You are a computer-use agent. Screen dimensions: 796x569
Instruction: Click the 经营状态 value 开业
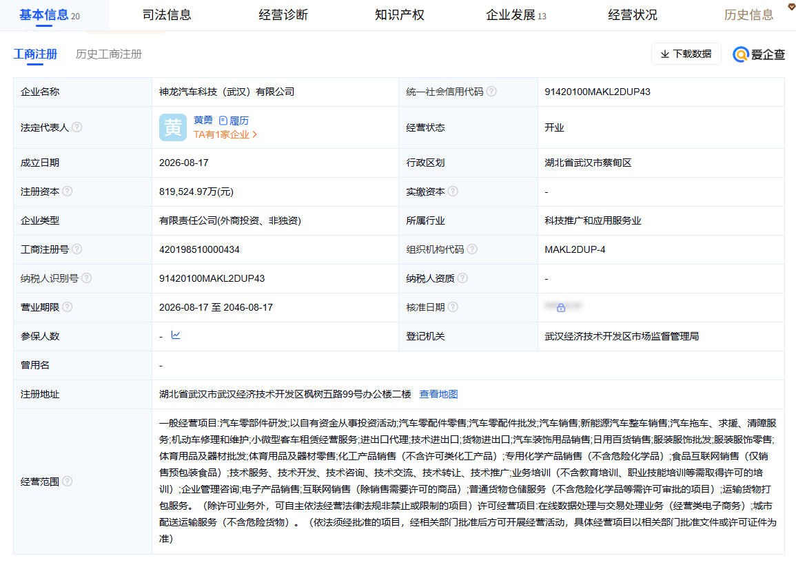(554, 127)
